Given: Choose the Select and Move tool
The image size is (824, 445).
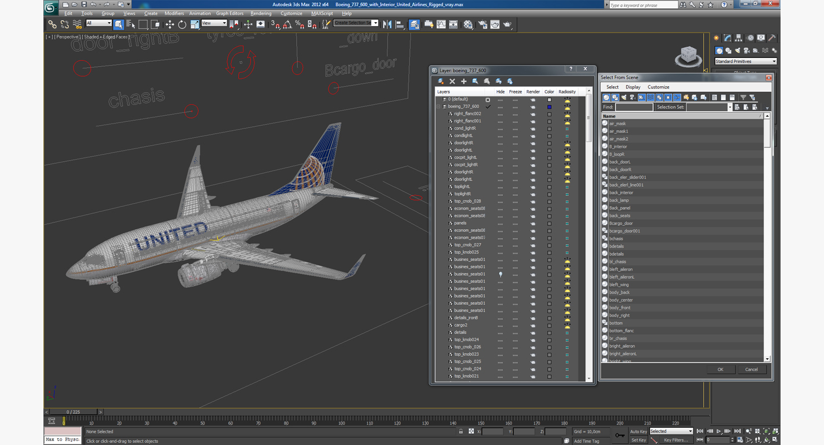Looking at the screenshot, I should 170,24.
